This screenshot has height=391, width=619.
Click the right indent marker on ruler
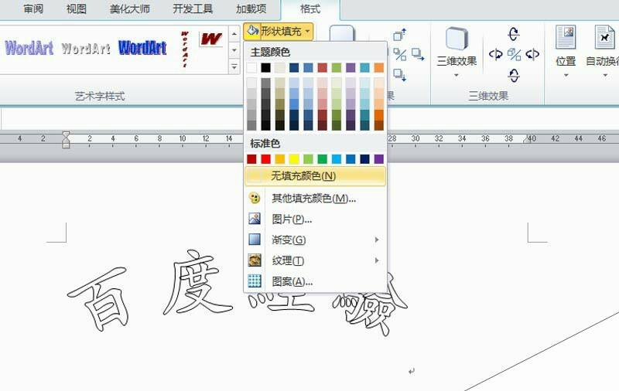[x=527, y=139]
